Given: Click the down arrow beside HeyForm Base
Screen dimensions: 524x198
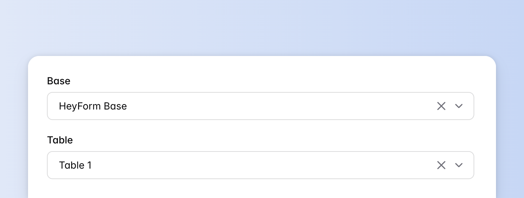Looking at the screenshot, I should coord(459,106).
